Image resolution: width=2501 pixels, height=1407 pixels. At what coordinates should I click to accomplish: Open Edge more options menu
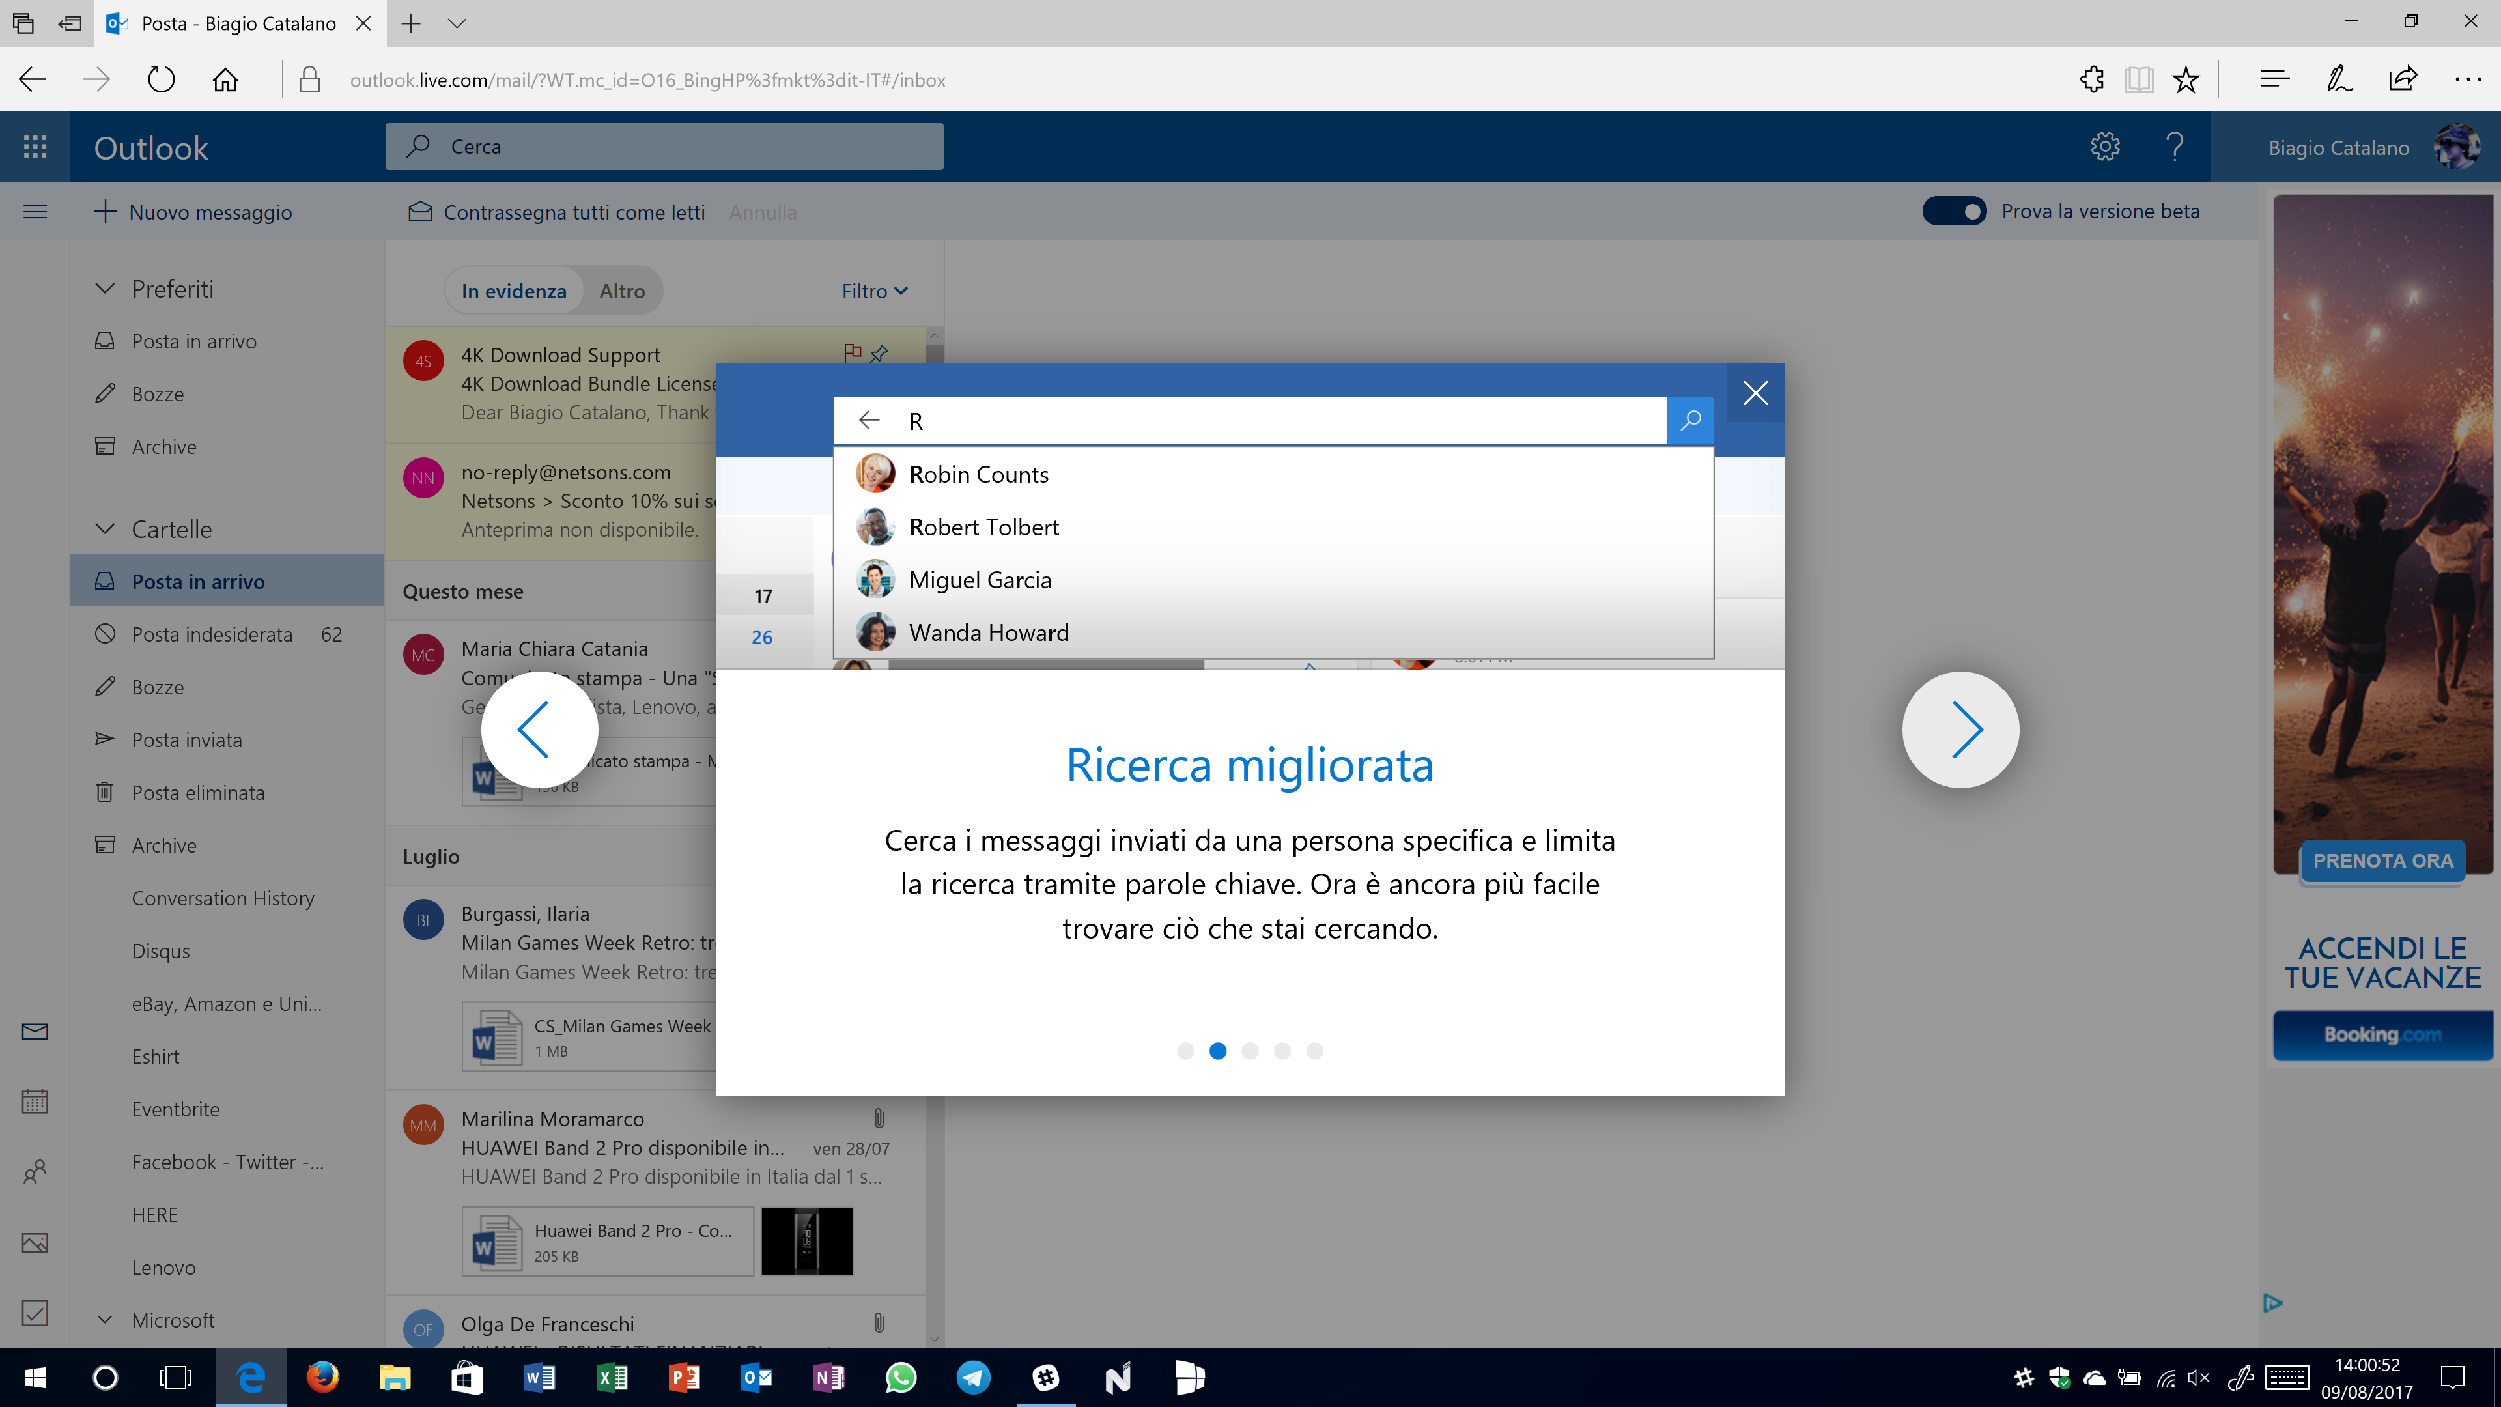click(2468, 79)
